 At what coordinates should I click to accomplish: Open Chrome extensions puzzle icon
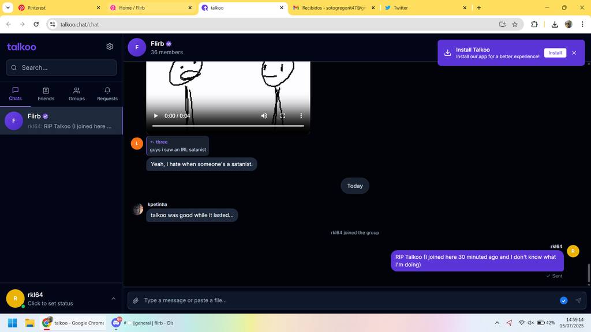[x=534, y=24]
